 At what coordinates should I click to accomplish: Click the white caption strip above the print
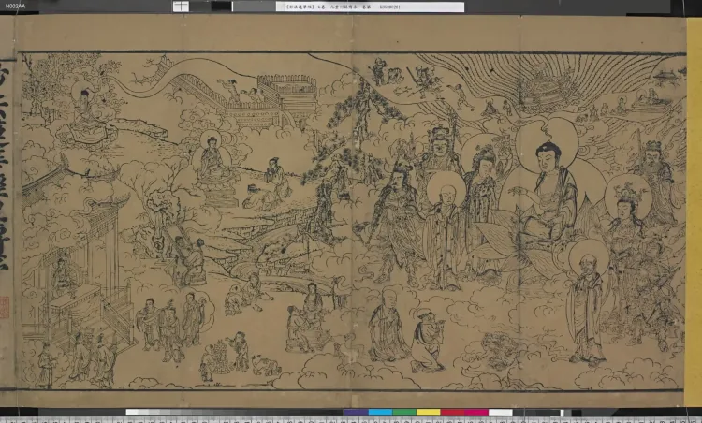(x=370, y=7)
